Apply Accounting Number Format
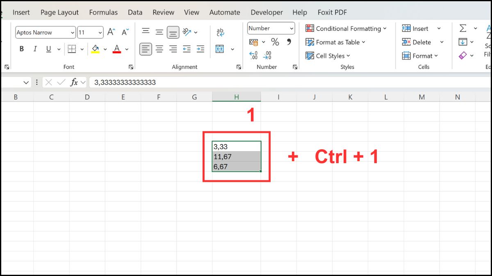This screenshot has height=276, width=492. [254, 42]
